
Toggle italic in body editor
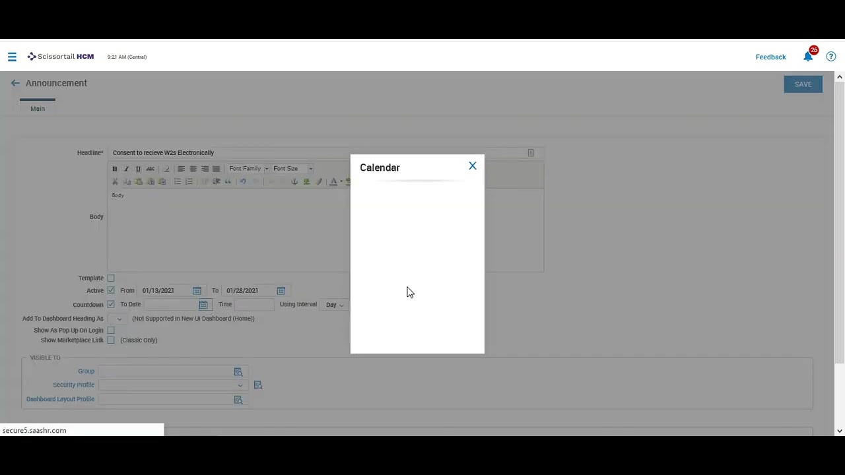[x=126, y=169]
